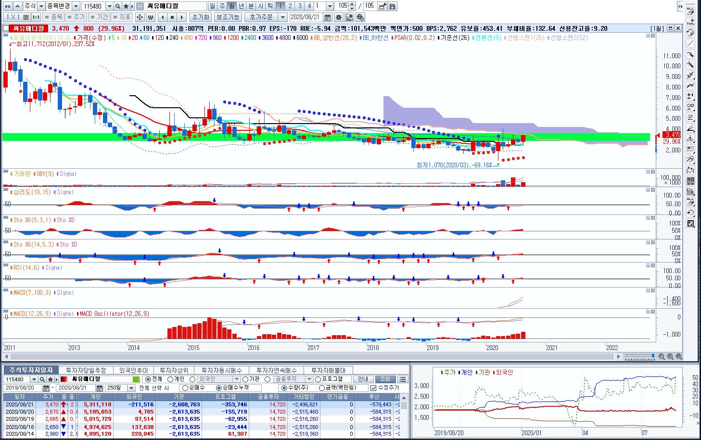The width and height of the screenshot is (701, 440).
Task: Click the magnifier search icon by code 115480
Action: point(118,6)
